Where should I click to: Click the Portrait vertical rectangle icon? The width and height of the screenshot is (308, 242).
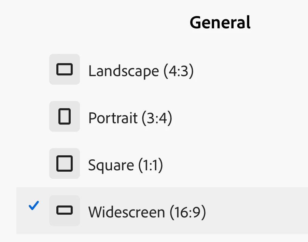pyautogui.click(x=65, y=116)
